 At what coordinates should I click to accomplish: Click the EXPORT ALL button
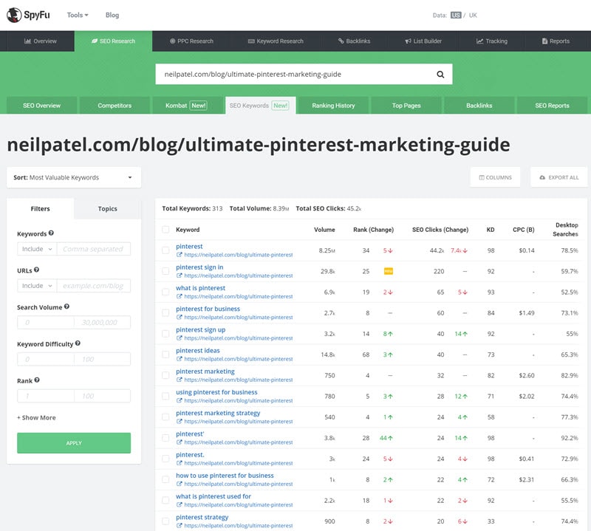click(559, 177)
